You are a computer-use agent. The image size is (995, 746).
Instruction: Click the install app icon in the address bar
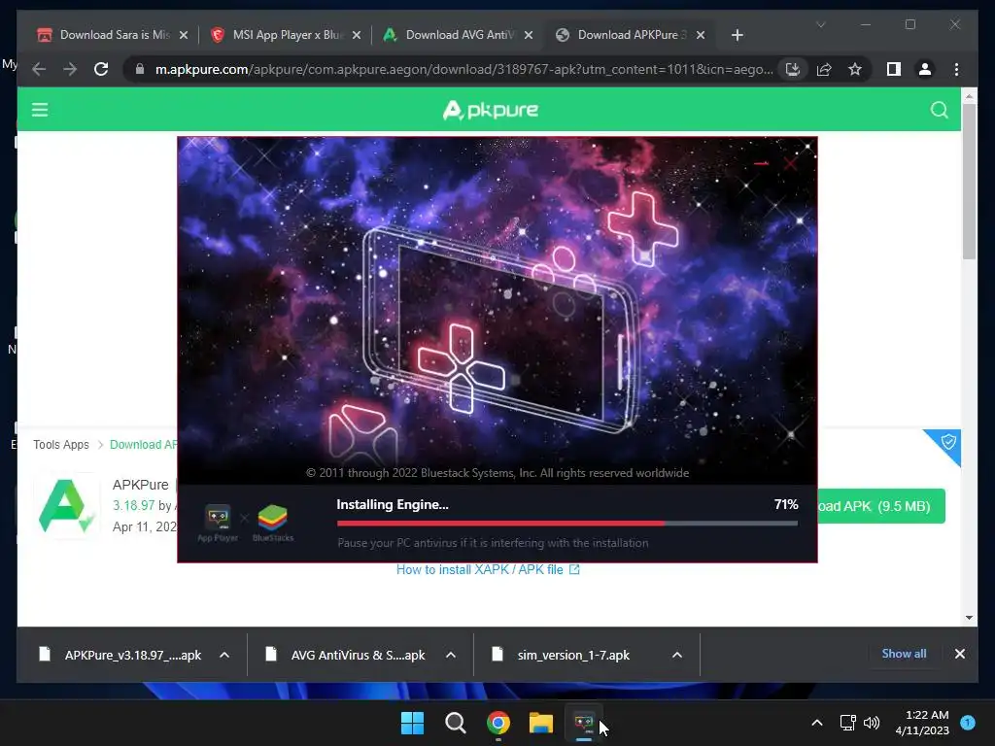[x=793, y=69]
